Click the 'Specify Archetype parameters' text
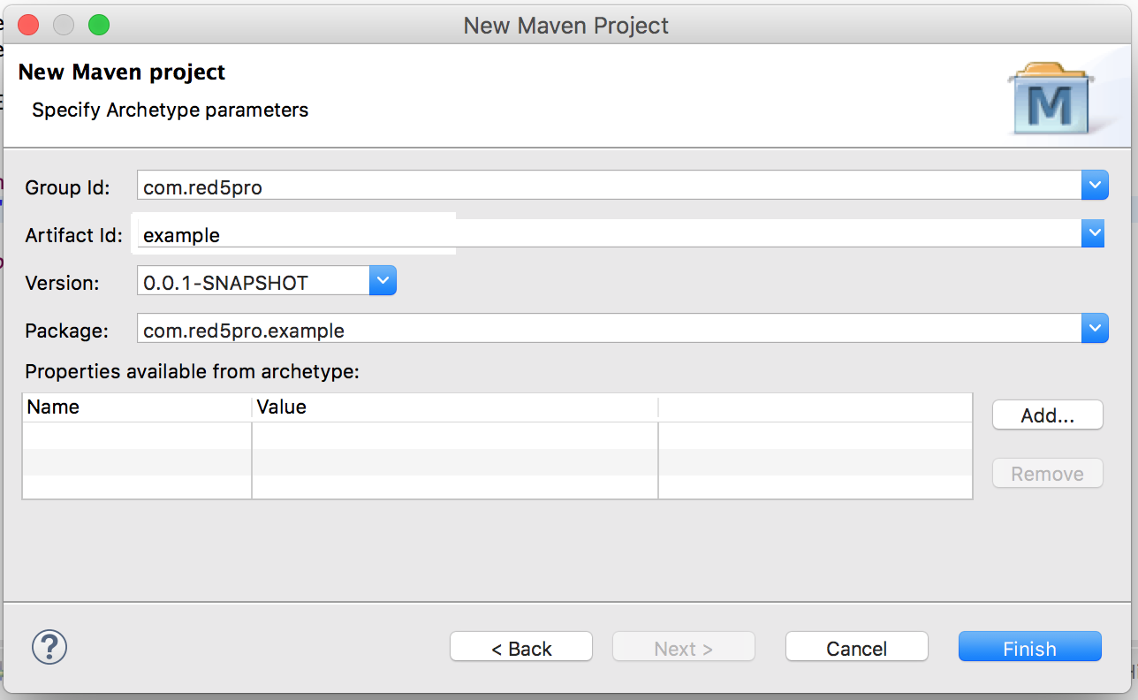This screenshot has width=1138, height=700. (x=171, y=110)
